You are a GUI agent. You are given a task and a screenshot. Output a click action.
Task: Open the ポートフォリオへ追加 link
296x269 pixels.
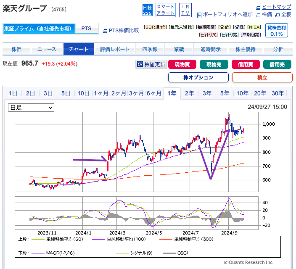pyautogui.click(x=227, y=15)
